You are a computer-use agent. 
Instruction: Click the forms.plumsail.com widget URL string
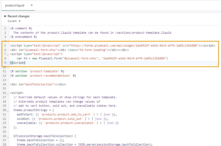[134, 45]
